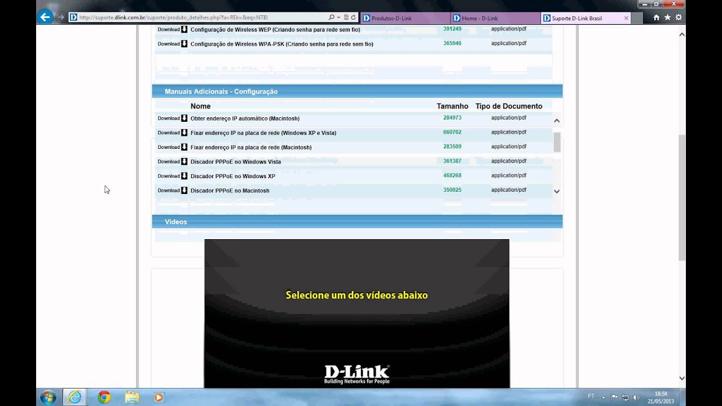Click the Tamanho column header
This screenshot has height=406, width=722.
[452, 106]
